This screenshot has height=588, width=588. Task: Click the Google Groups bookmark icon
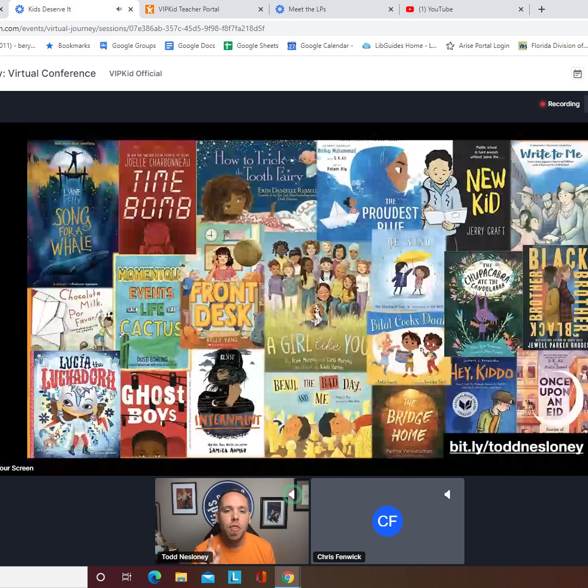[103, 46]
